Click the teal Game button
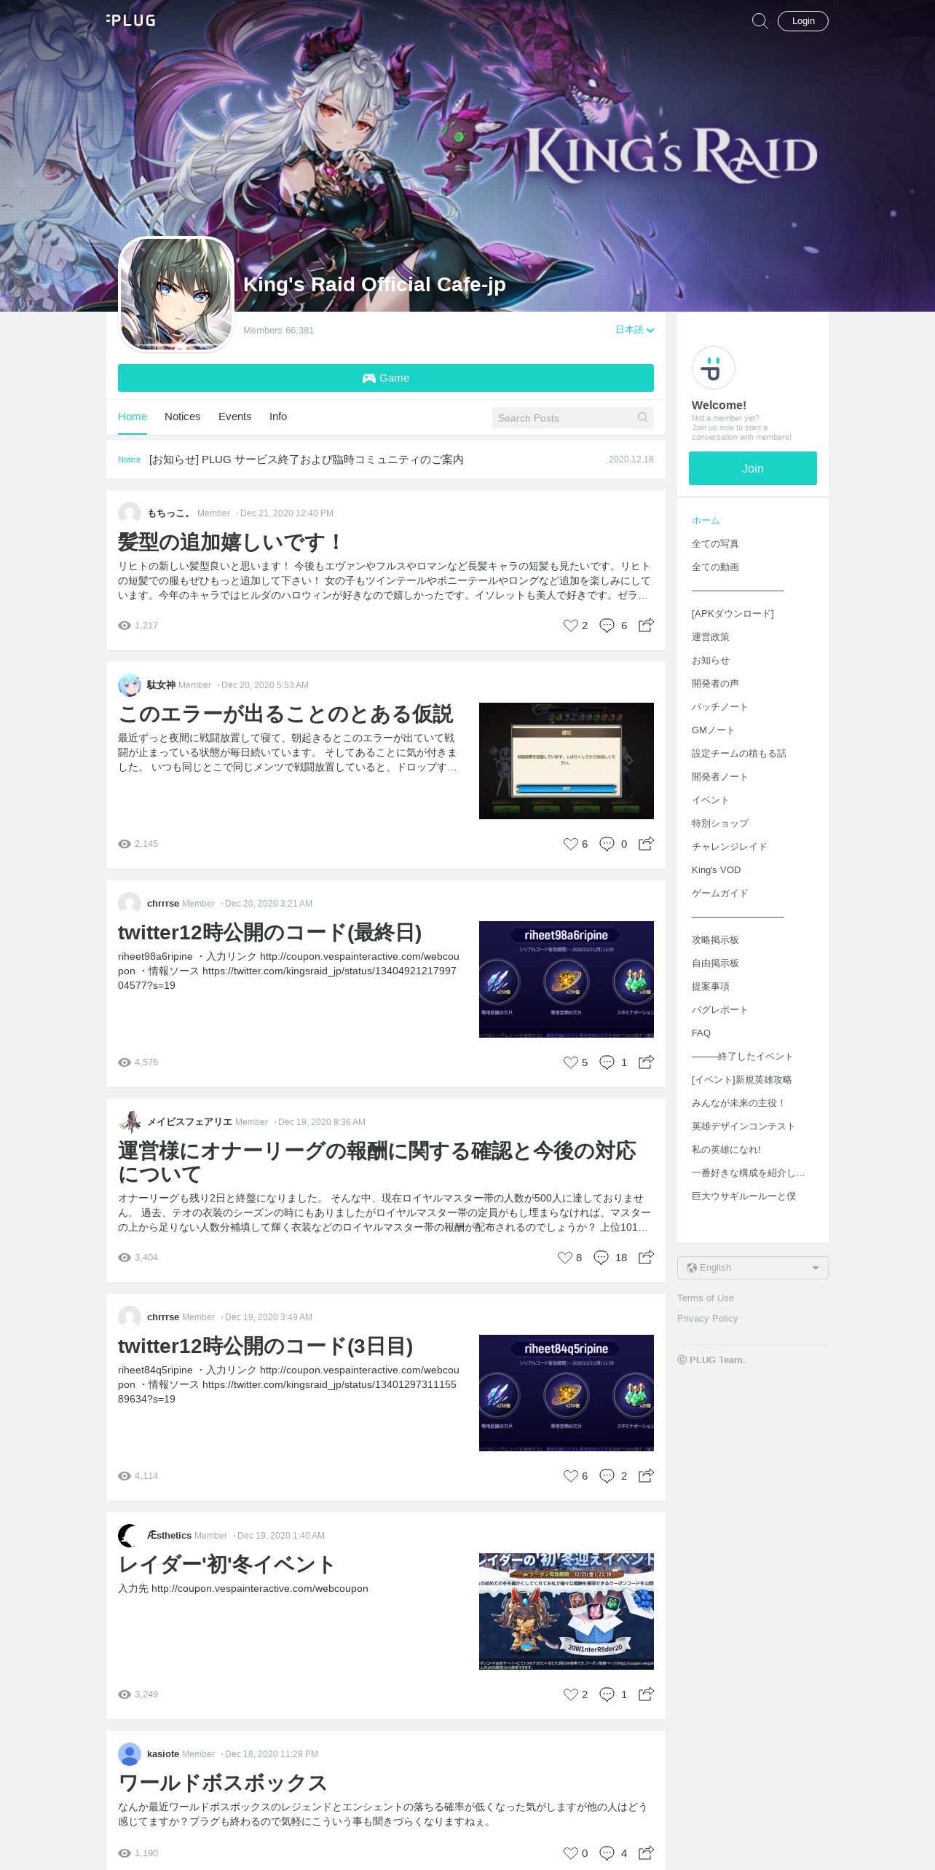 click(x=386, y=378)
